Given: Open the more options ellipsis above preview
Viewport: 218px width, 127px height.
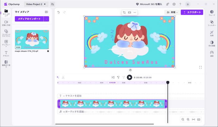Looking at the screenshot, I should click(135, 12).
